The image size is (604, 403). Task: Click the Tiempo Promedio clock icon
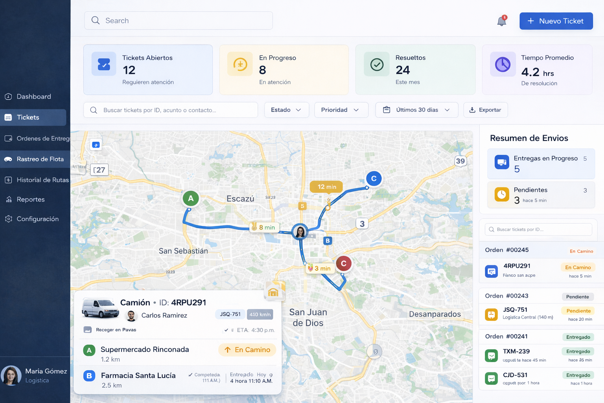click(x=503, y=64)
